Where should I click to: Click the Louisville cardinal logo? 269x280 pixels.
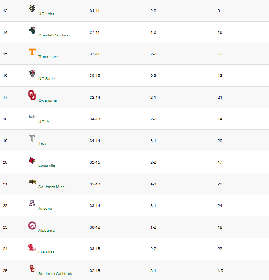point(32,160)
